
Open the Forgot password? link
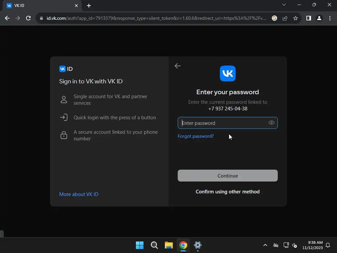(195, 136)
